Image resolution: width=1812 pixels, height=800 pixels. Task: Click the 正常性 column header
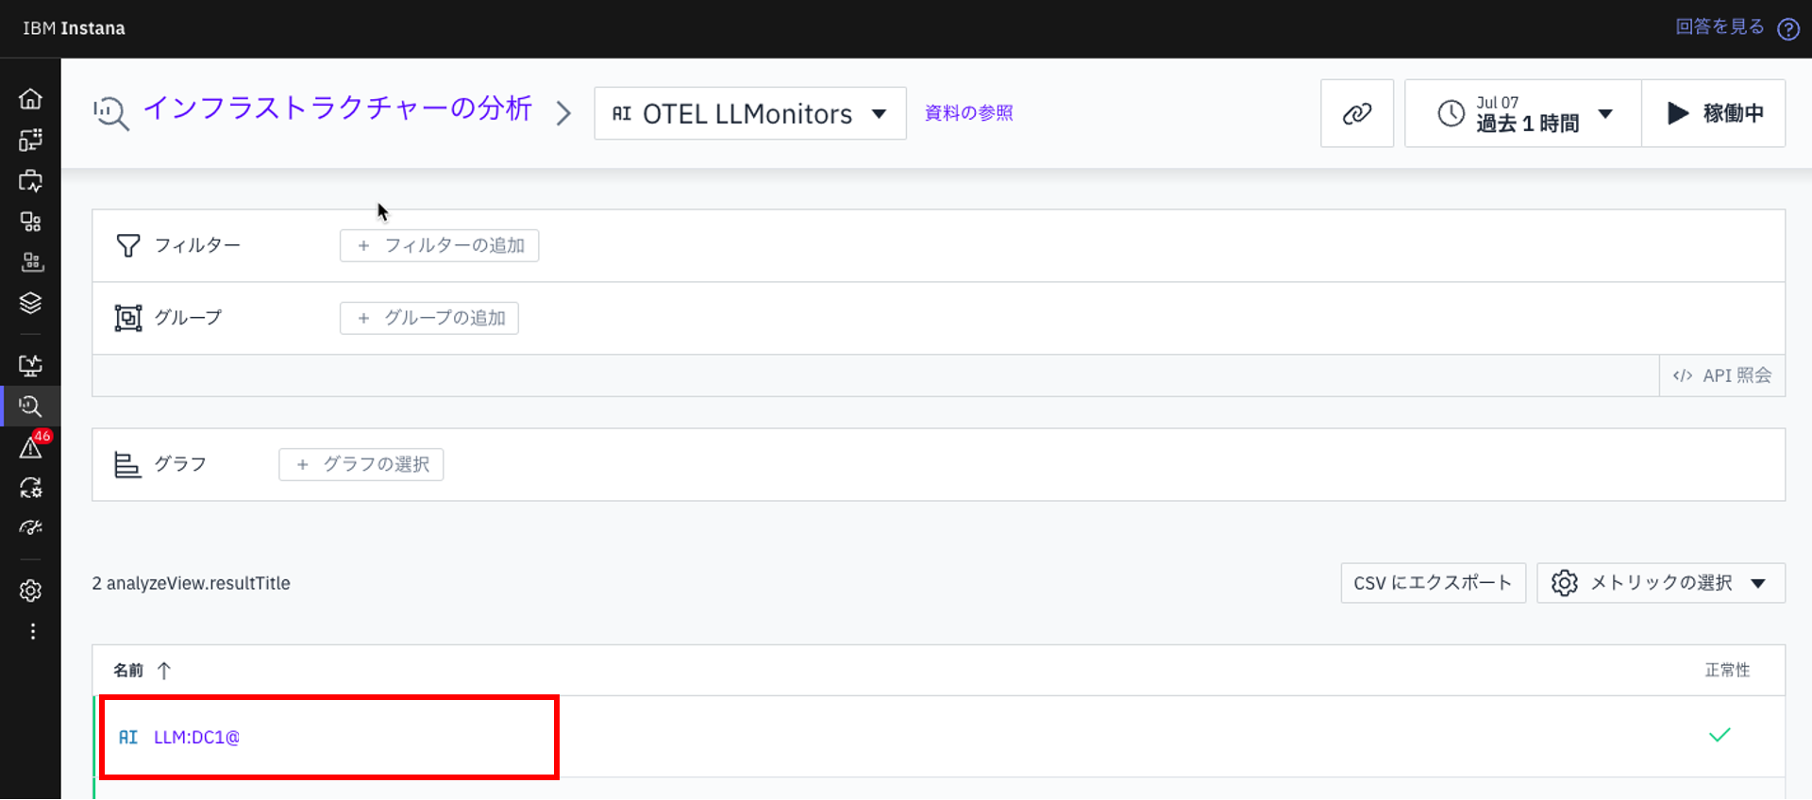coord(1727,671)
